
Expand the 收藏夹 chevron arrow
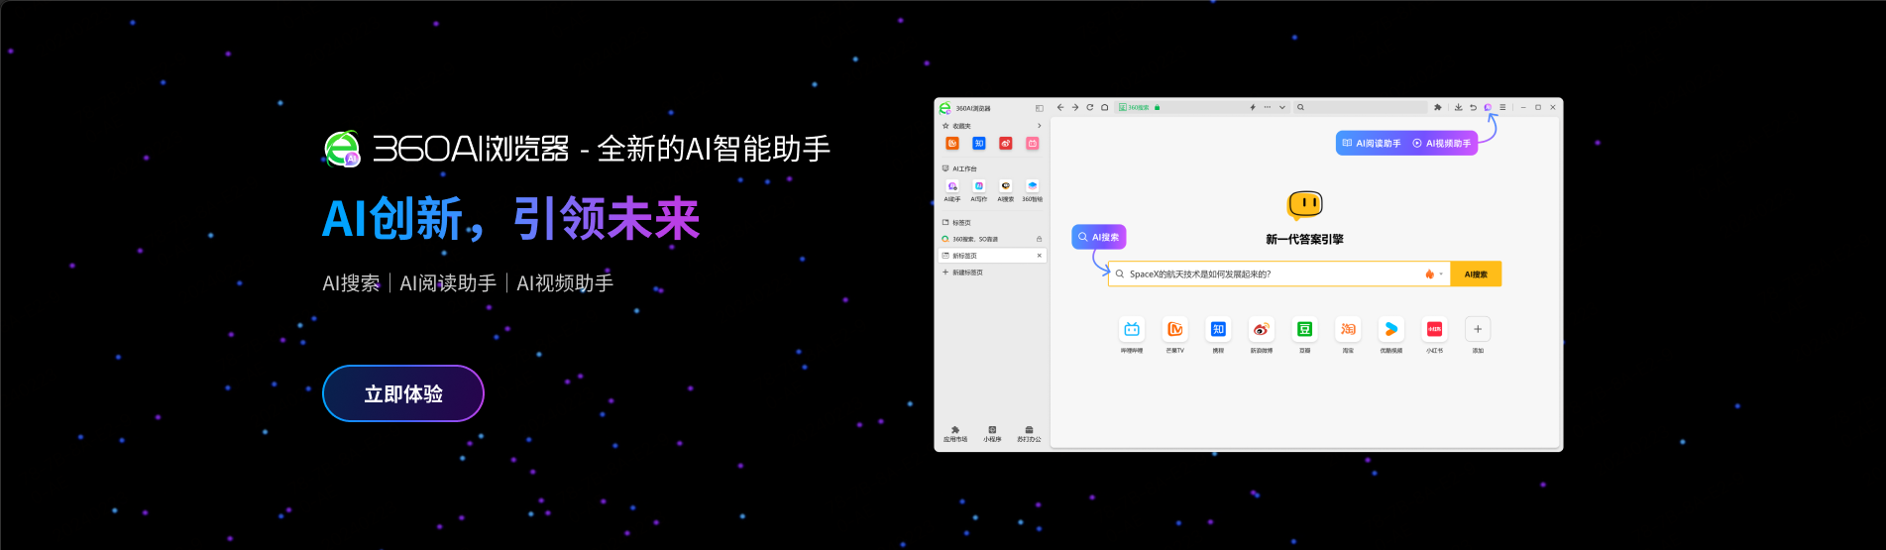[x=1039, y=126]
